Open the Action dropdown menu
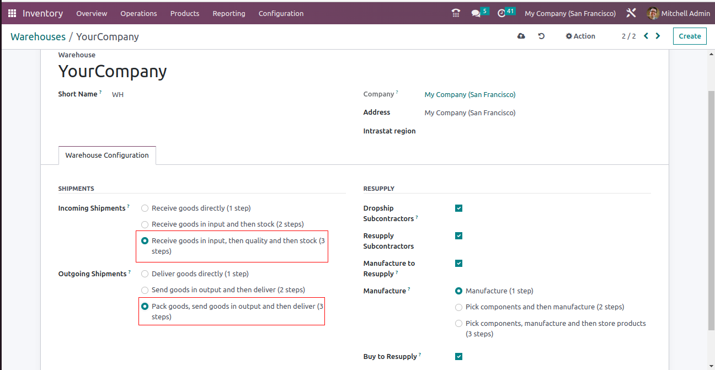 pyautogui.click(x=580, y=36)
